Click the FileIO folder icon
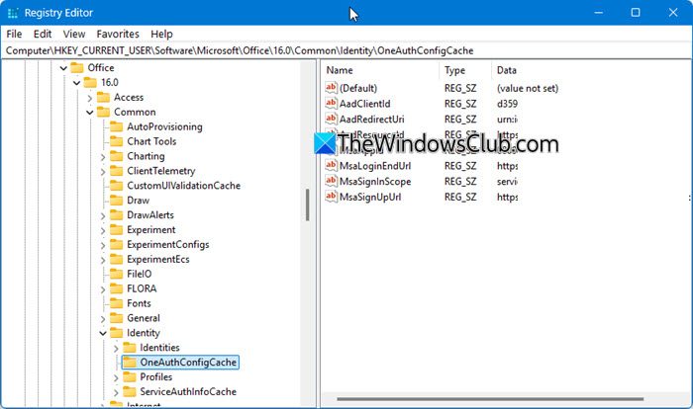693x409 pixels. (x=116, y=274)
